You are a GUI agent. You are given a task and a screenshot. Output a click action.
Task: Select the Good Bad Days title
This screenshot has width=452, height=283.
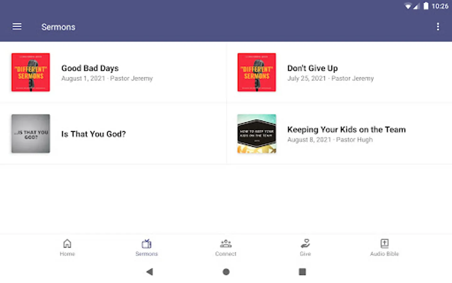coord(90,68)
